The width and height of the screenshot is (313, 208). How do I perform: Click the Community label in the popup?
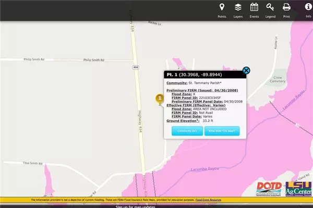pyautogui.click(x=177, y=83)
